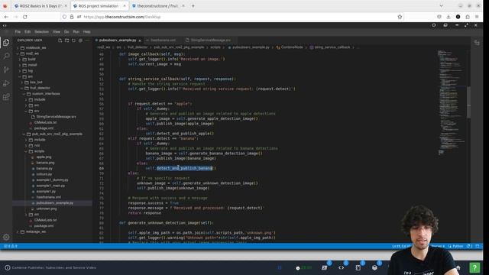Viewport: 489px width, 275px height.
Task: Click New Folder icon in Explorer header
Action: (x=66, y=40)
